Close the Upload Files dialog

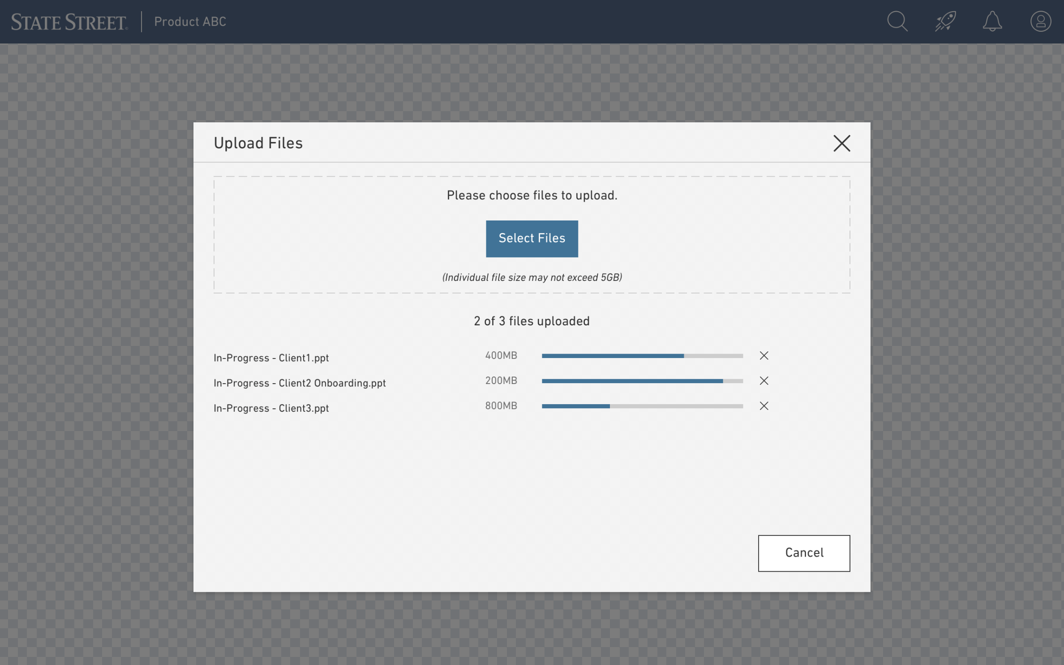point(841,143)
